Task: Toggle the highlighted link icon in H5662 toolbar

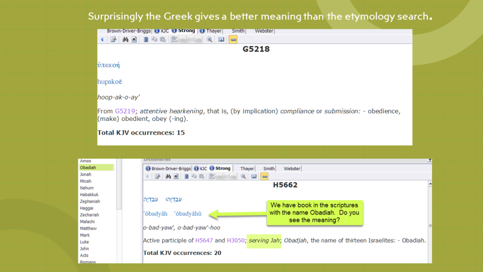Action: coord(264,177)
